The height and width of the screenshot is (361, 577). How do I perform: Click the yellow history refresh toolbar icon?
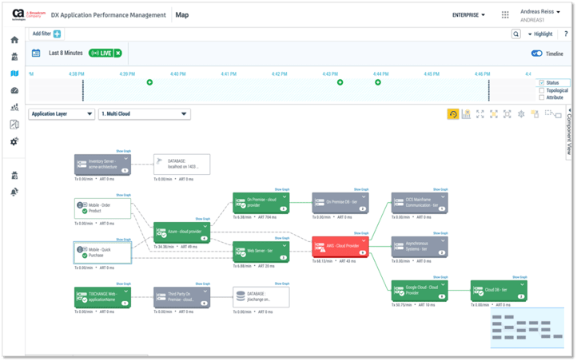452,114
